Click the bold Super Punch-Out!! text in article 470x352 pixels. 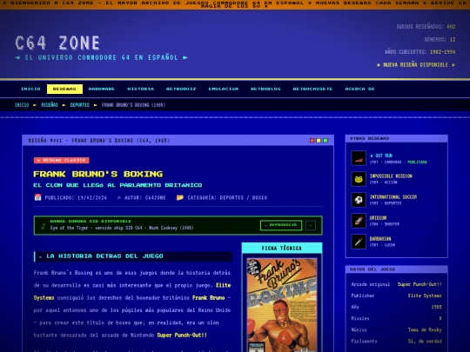tap(182, 335)
